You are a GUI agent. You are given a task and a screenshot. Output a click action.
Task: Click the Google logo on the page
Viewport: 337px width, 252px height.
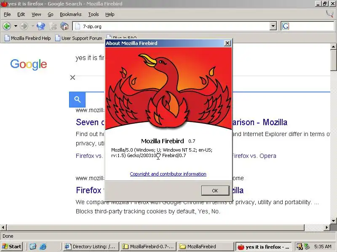tap(28, 64)
